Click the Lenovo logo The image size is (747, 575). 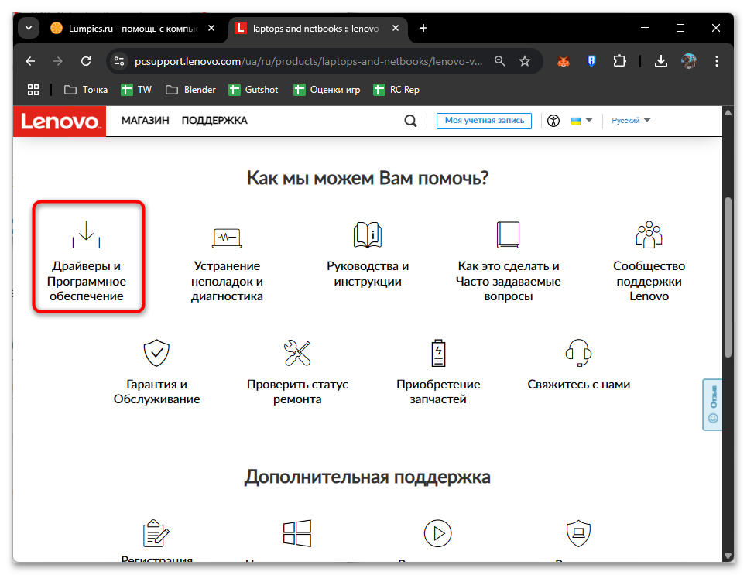tap(60, 122)
